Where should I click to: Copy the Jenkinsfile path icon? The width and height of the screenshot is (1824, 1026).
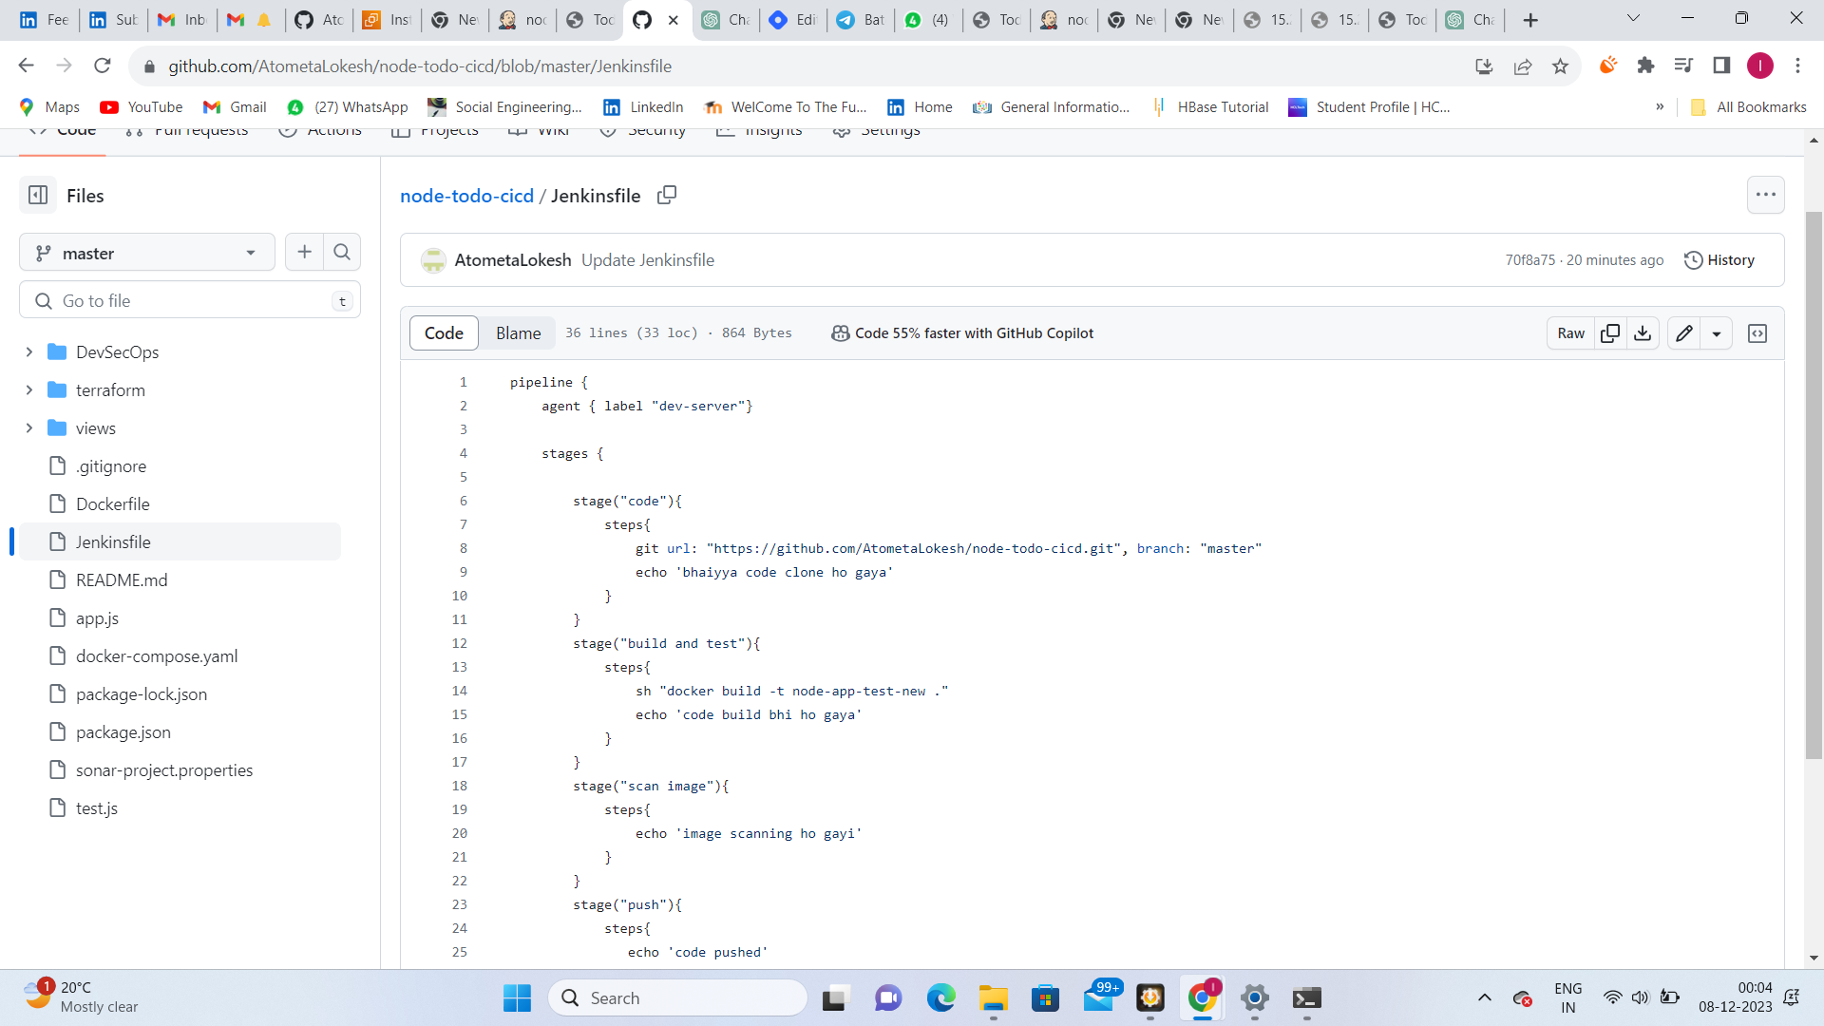(x=667, y=195)
